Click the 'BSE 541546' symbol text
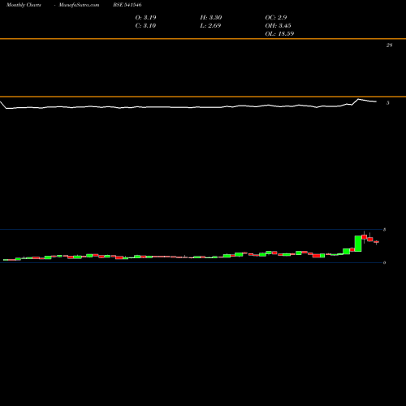406x406 pixels. (x=127, y=5)
